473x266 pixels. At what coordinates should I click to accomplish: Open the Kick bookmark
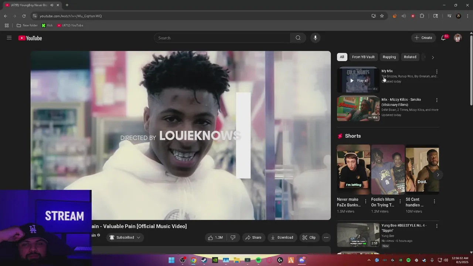pos(47,25)
